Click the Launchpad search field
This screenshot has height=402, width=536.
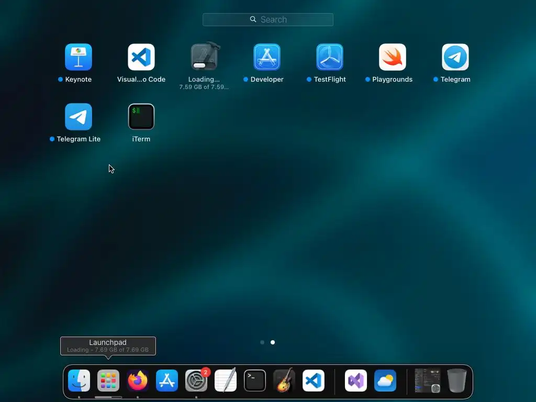pyautogui.click(x=268, y=19)
